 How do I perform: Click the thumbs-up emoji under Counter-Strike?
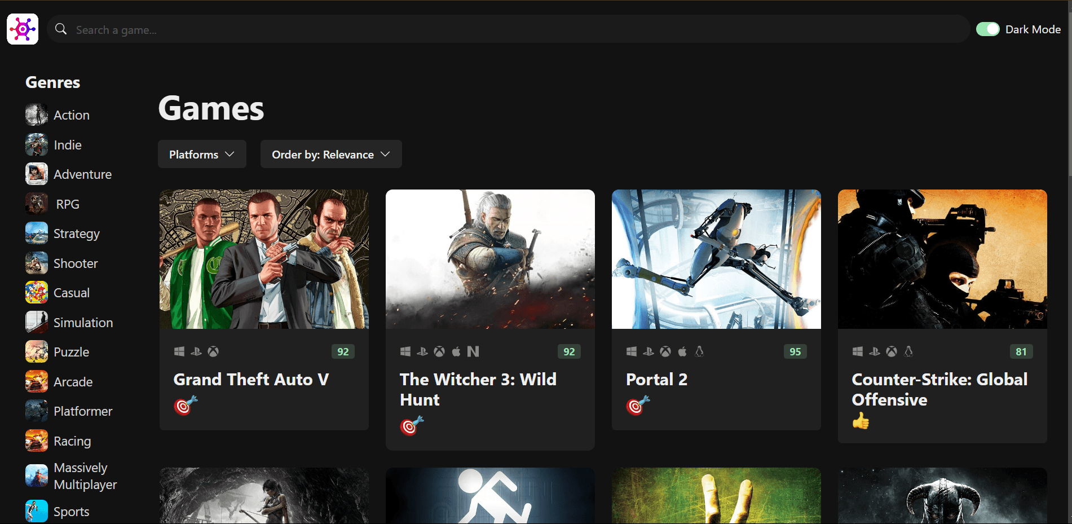861,421
